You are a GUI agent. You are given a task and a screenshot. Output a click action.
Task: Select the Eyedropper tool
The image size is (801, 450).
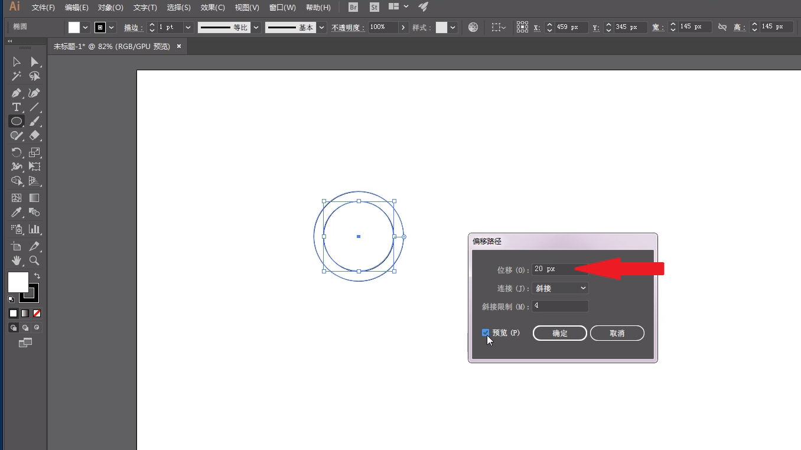[17, 212]
